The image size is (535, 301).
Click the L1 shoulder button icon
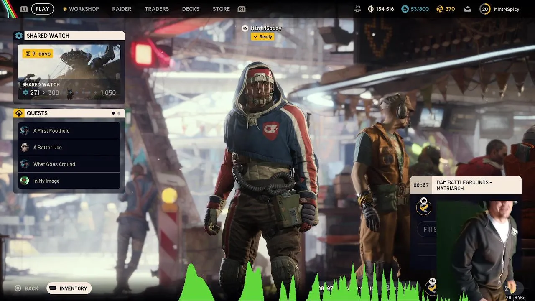click(x=24, y=9)
